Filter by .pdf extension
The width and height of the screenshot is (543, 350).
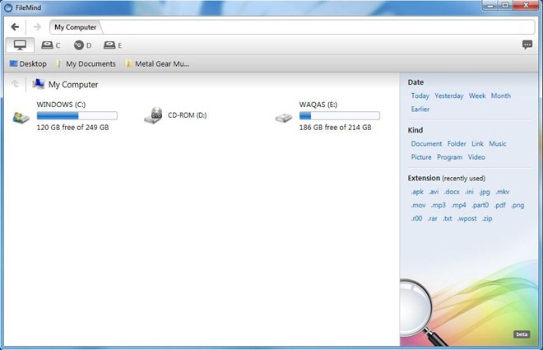(500, 205)
